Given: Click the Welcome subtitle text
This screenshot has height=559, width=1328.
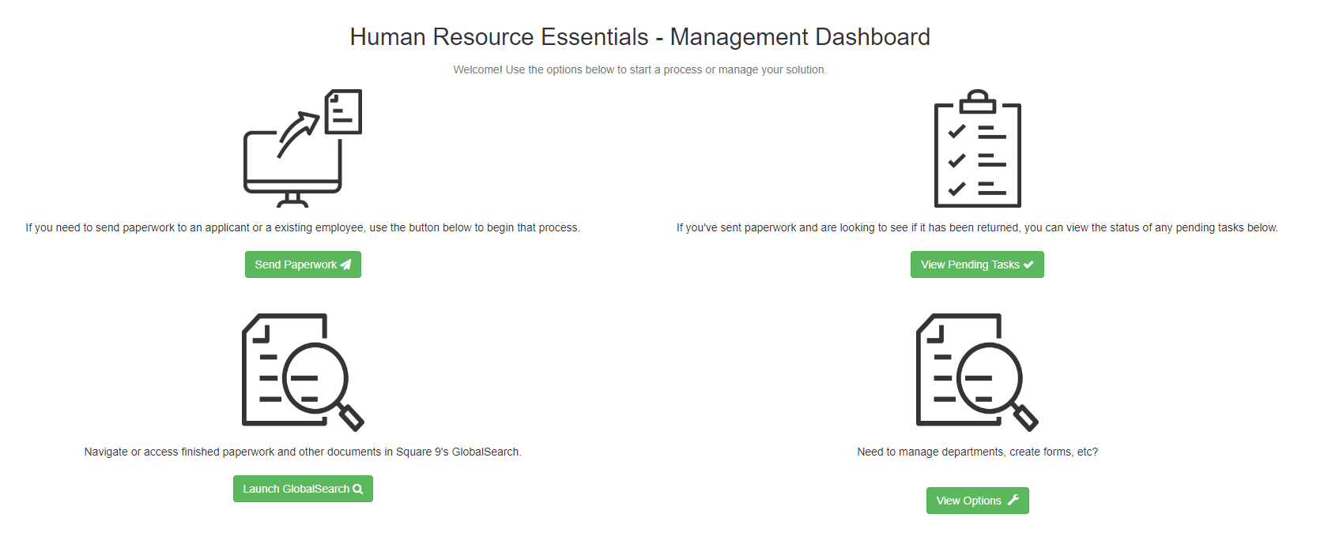Looking at the screenshot, I should point(639,69).
